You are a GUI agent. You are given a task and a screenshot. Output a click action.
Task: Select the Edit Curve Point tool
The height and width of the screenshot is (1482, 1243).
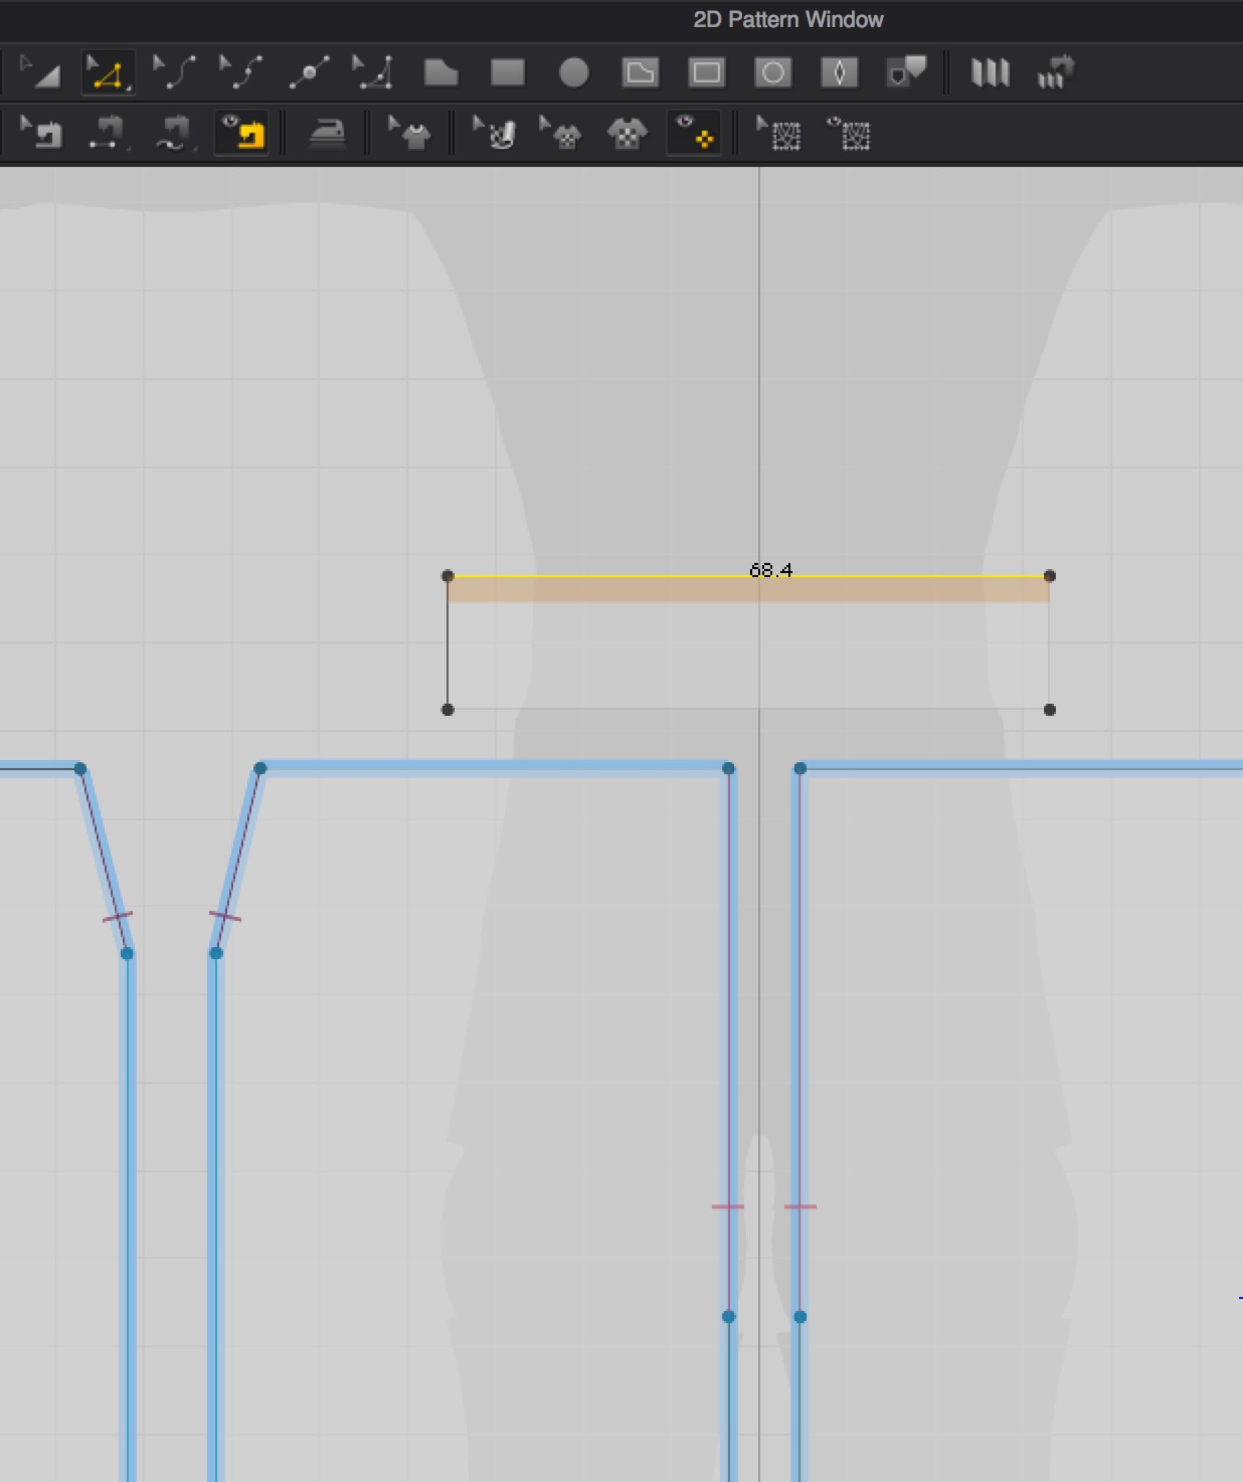pos(241,72)
